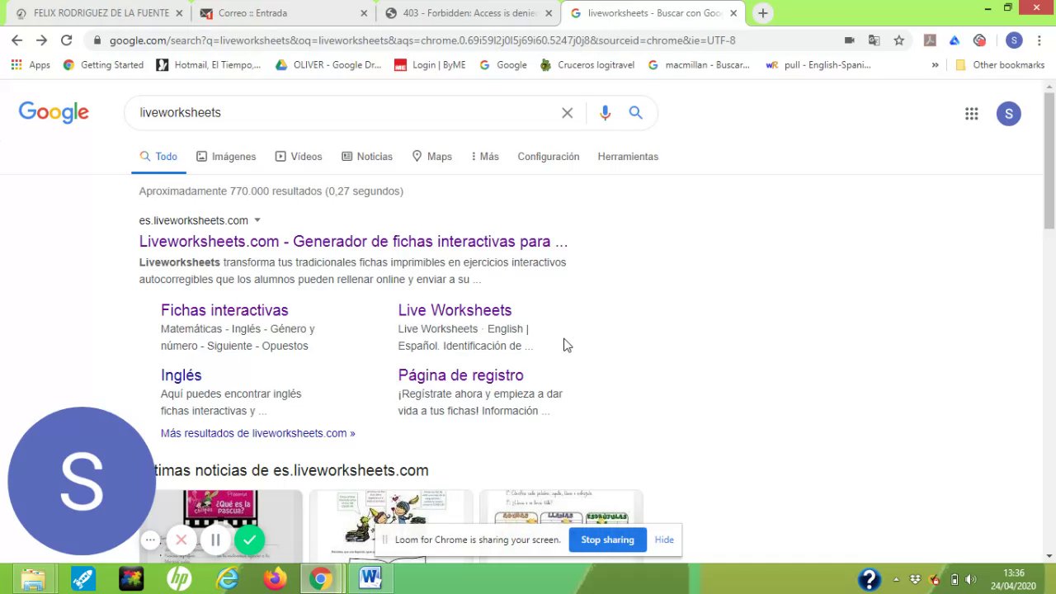Submit search with the blue magnifier icon
The height and width of the screenshot is (594, 1056).
pyautogui.click(x=635, y=112)
